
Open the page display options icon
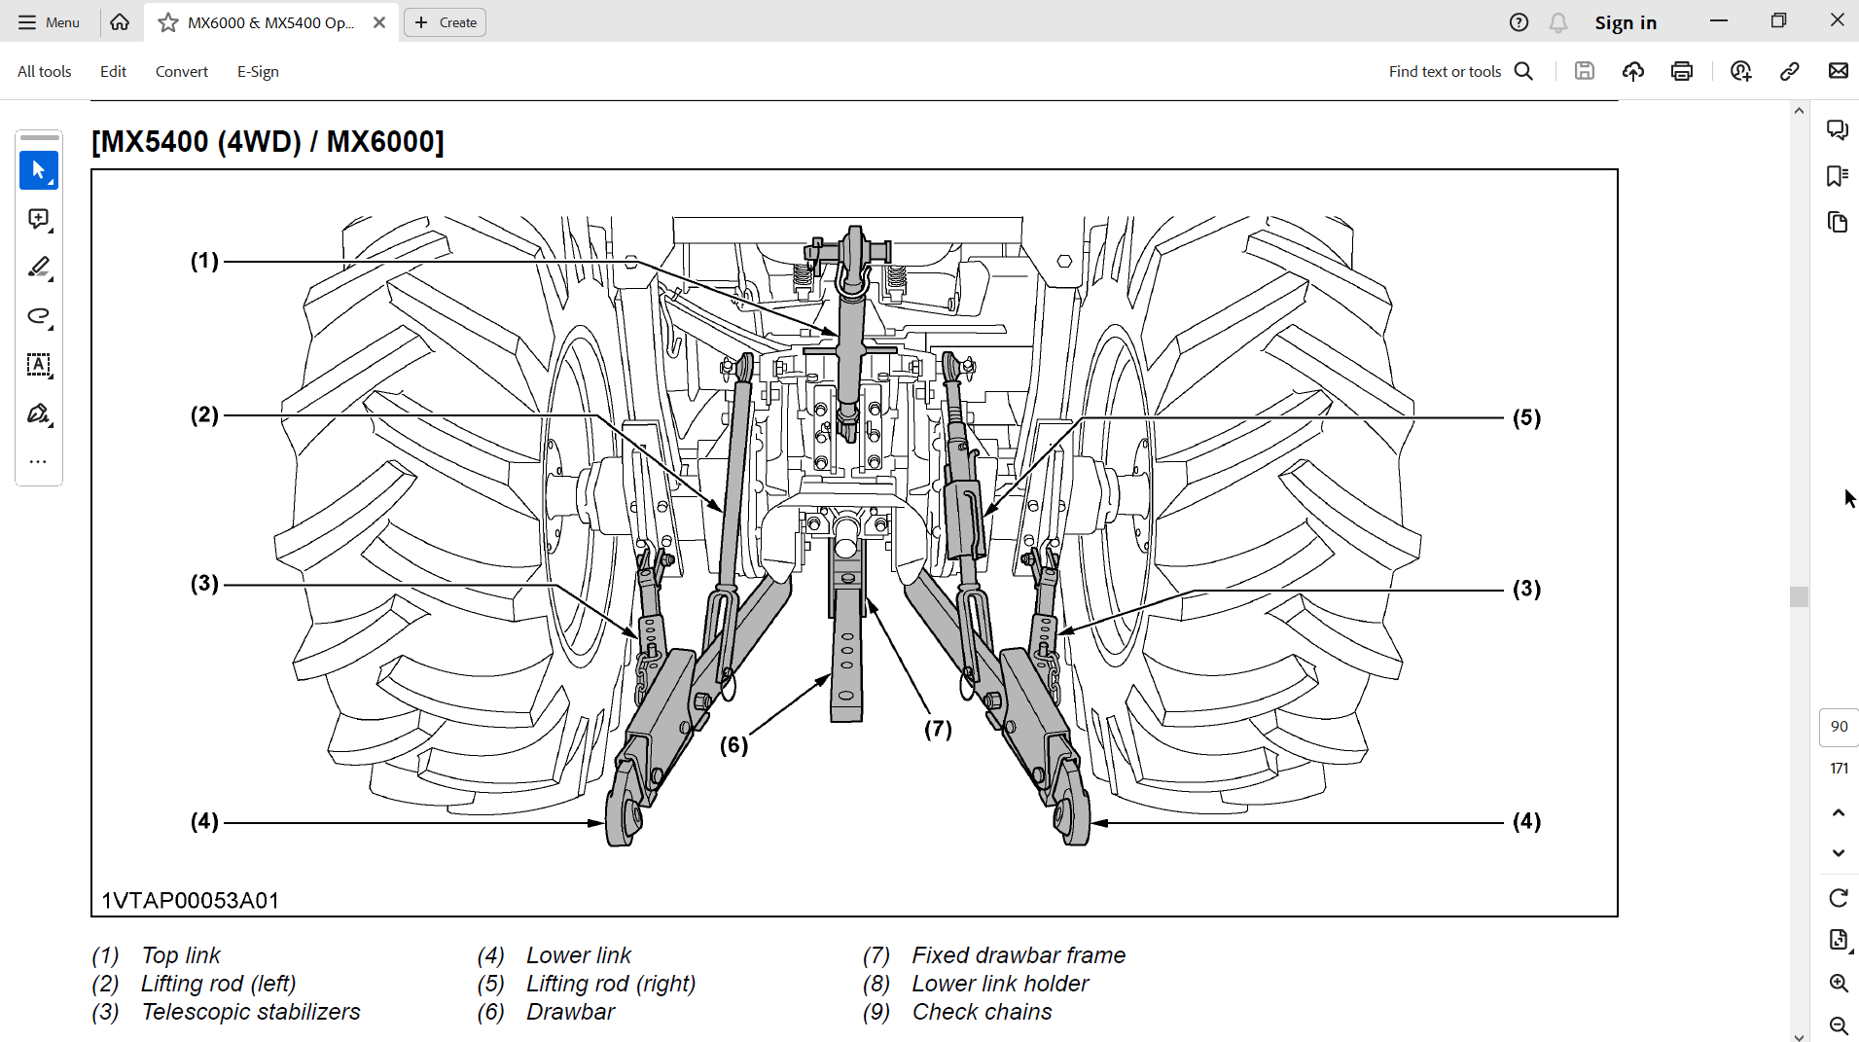pyautogui.click(x=1839, y=940)
